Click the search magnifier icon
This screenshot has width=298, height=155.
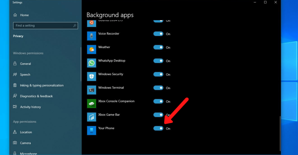(x=75, y=26)
